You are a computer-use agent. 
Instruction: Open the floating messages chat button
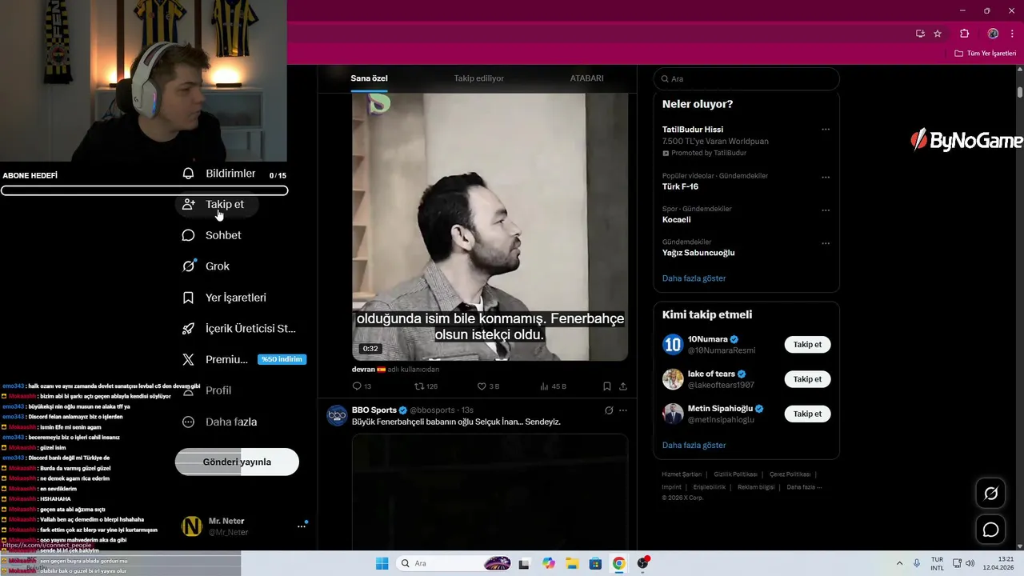(x=990, y=530)
